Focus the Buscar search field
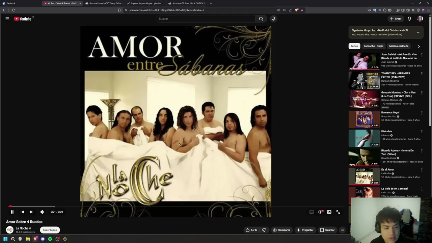 click(206, 19)
